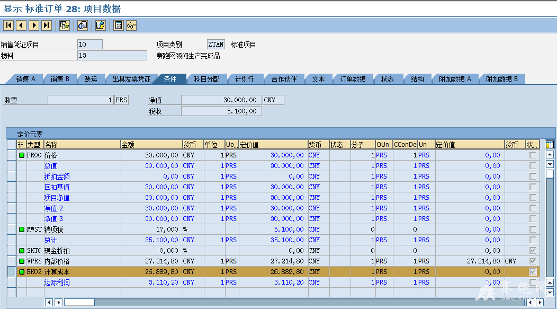Click green status light of VPRS row

point(22,261)
